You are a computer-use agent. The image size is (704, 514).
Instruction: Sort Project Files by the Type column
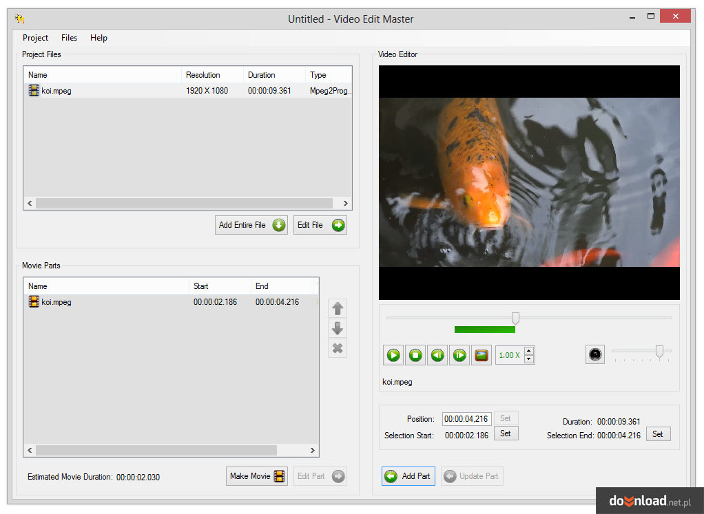(329, 75)
